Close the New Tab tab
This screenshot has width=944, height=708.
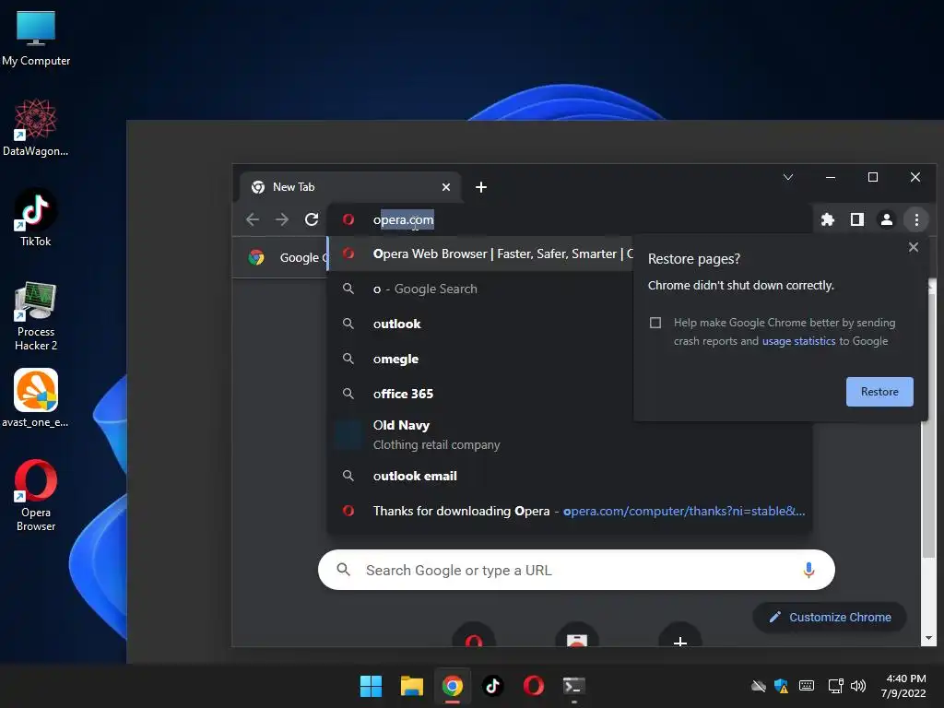446,187
